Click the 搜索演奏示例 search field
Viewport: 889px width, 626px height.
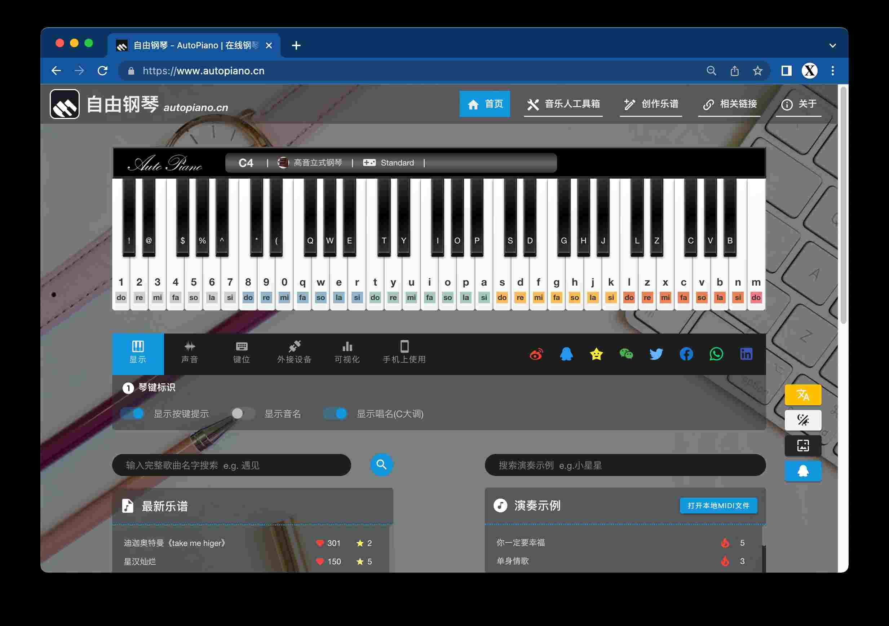pos(625,465)
